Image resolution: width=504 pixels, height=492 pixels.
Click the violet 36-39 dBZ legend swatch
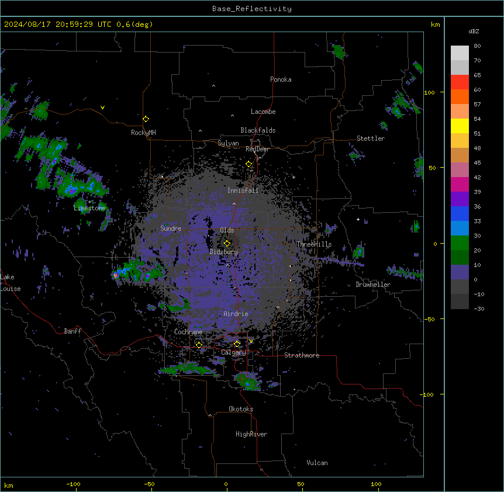tap(460, 199)
